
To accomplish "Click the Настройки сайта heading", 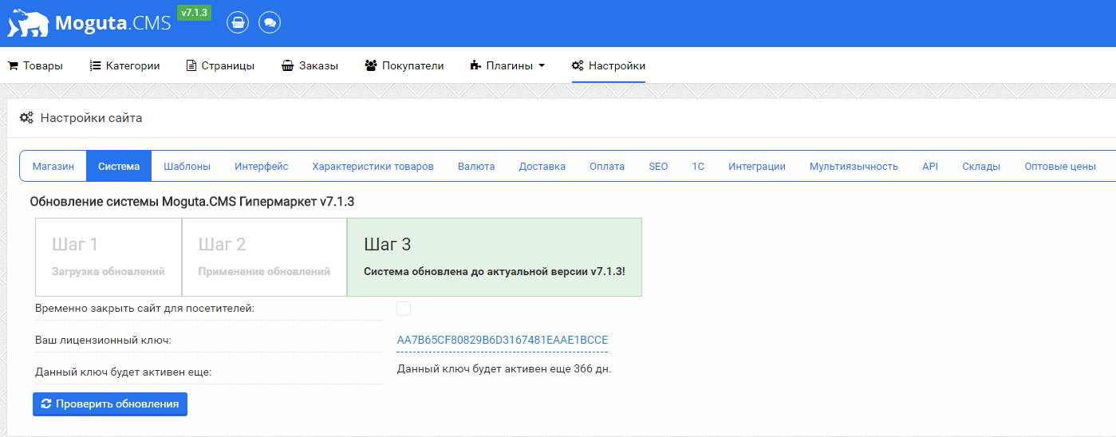I will [x=91, y=118].
